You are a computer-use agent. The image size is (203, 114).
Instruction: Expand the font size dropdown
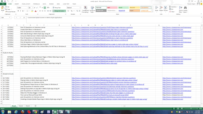click(x=32, y=8)
